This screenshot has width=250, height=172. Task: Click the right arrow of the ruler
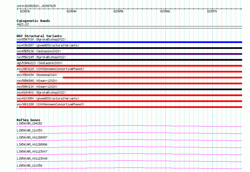[241, 9]
